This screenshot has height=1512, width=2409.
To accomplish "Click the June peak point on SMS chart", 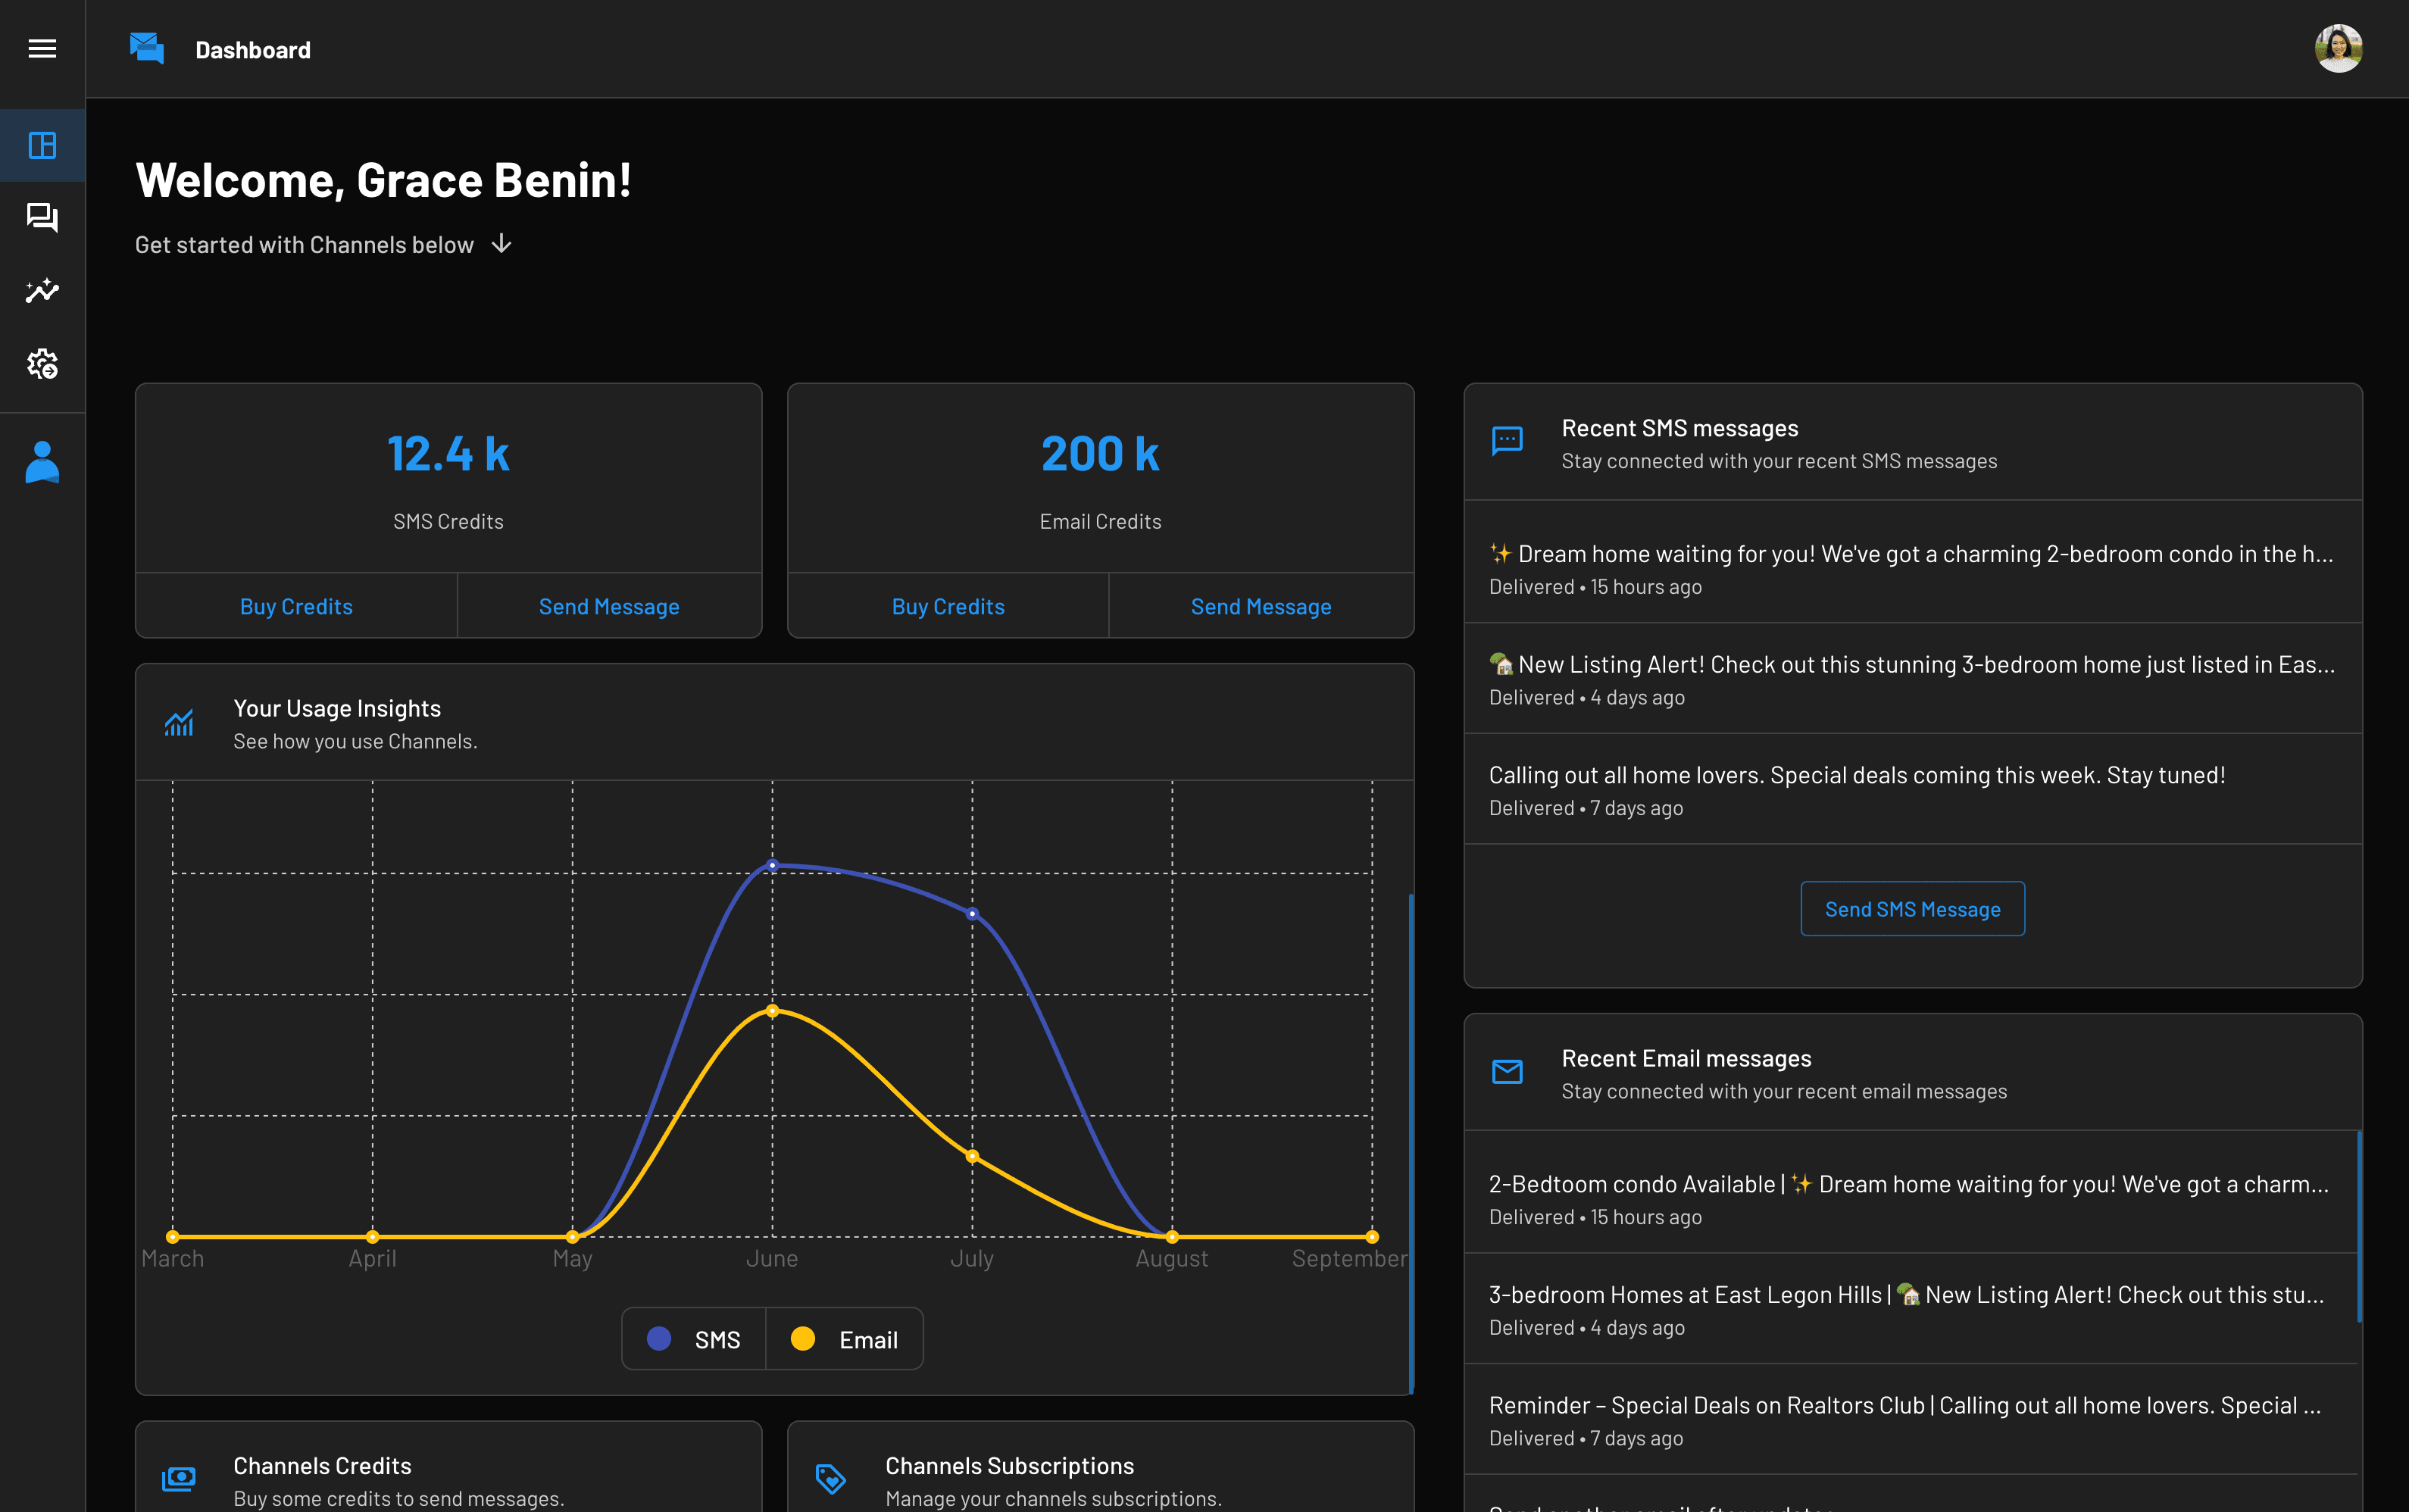I will (772, 866).
